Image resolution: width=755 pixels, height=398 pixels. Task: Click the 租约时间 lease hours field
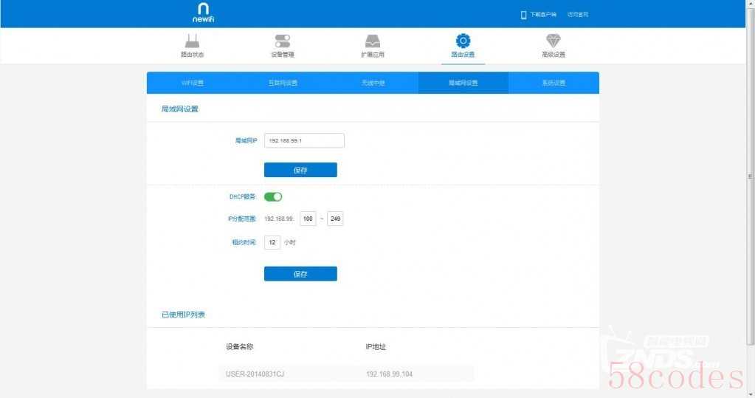(272, 242)
